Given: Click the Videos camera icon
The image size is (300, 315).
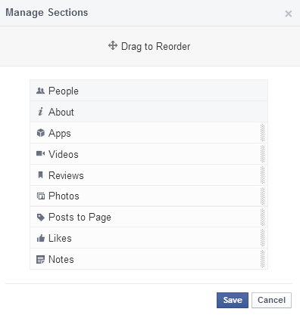Looking at the screenshot, I should [x=40, y=153].
